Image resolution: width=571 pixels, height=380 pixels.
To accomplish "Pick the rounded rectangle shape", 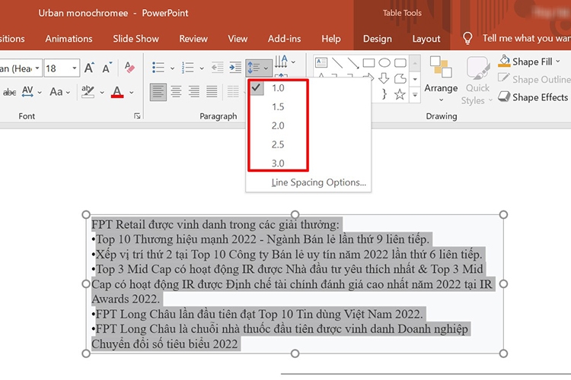I will click(400, 62).
